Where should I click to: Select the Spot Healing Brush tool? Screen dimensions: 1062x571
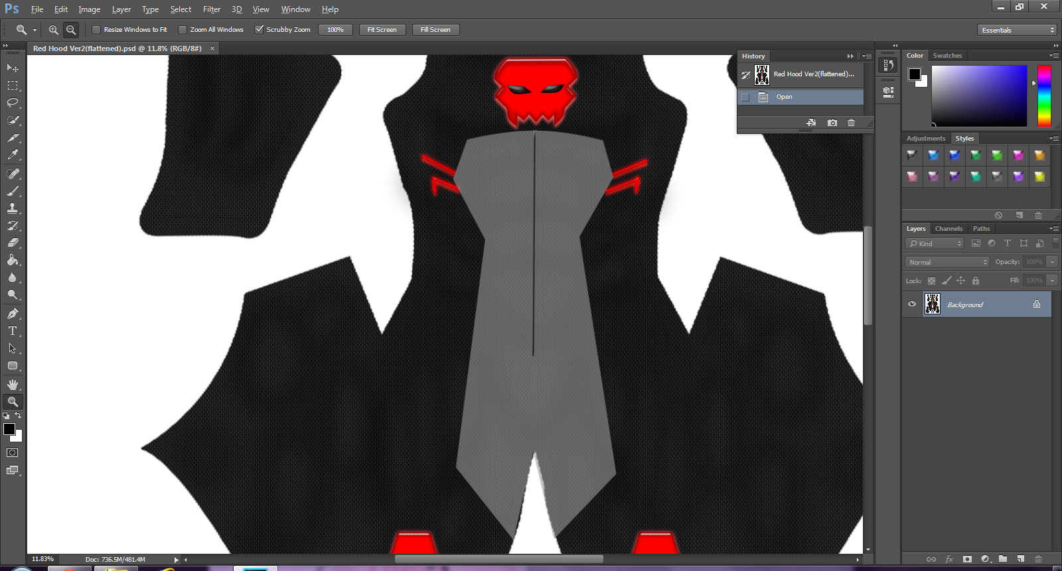(x=12, y=173)
